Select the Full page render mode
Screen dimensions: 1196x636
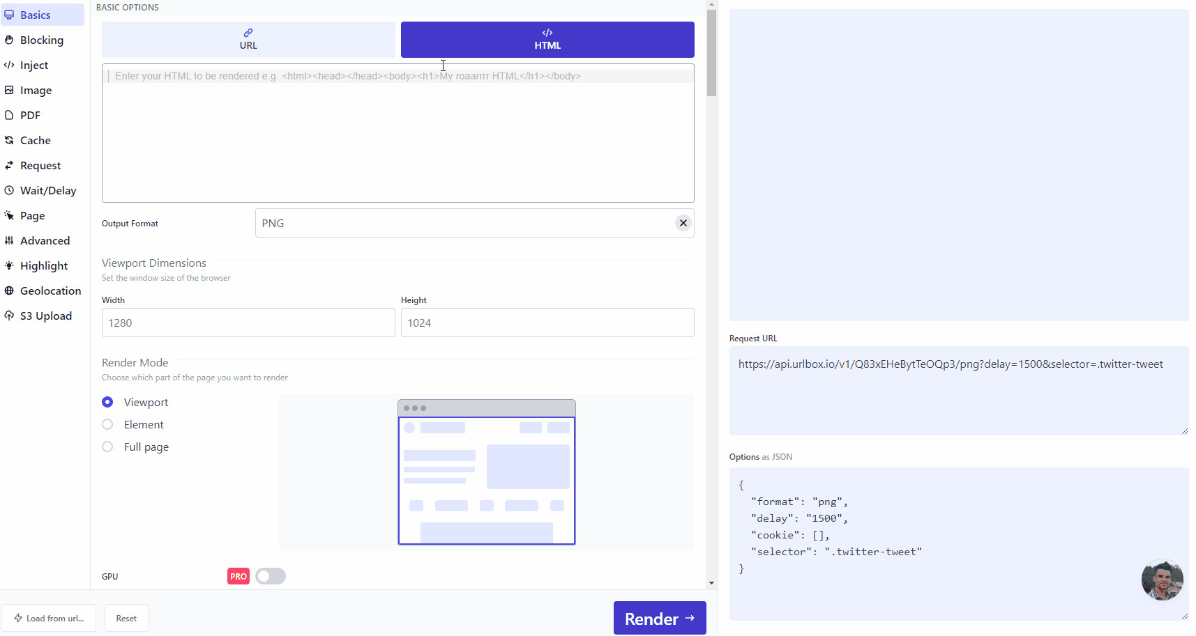(107, 447)
